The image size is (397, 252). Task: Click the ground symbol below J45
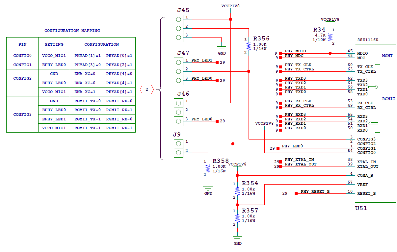tap(222, 49)
